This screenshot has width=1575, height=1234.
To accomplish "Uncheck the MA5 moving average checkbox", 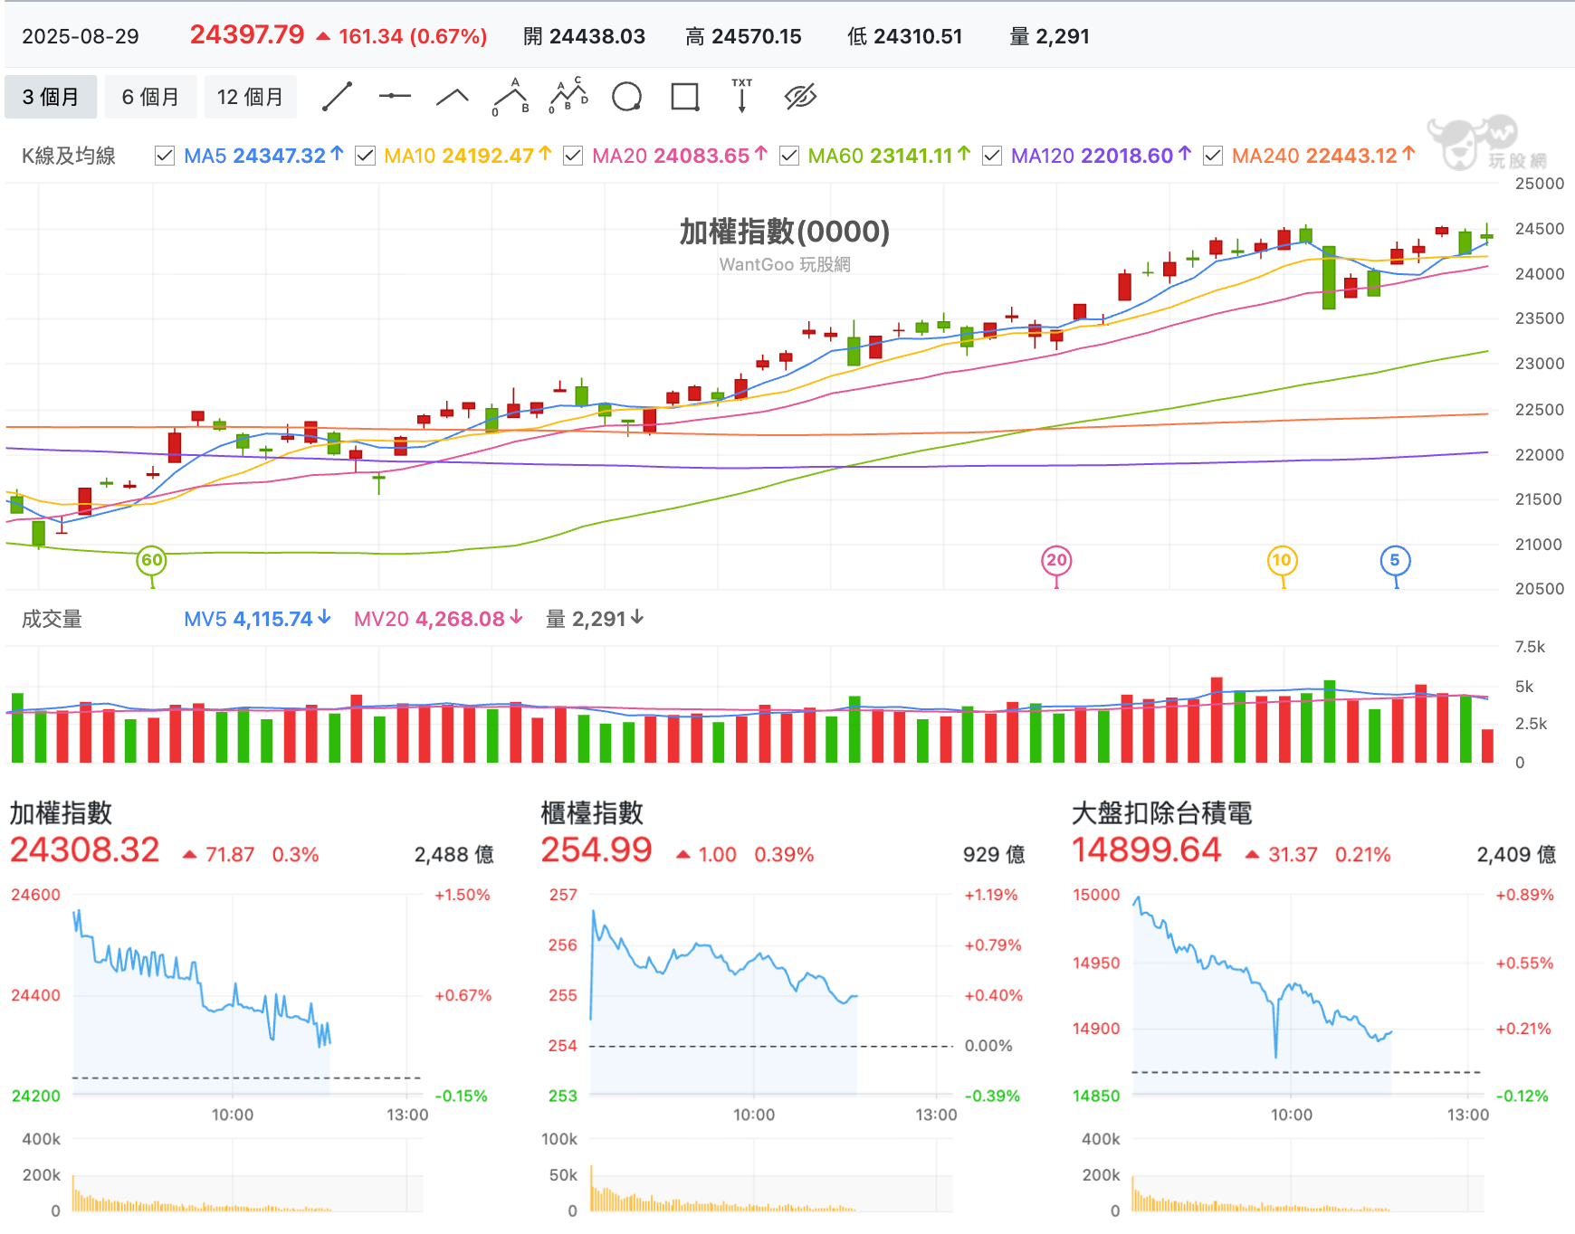I will pyautogui.click(x=165, y=157).
